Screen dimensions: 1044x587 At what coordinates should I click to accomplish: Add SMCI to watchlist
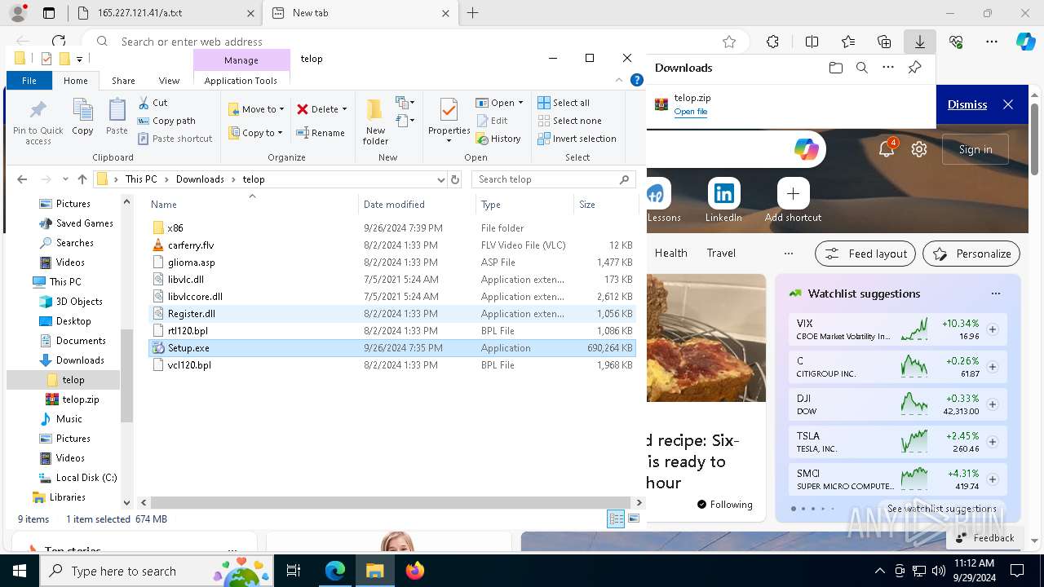click(993, 479)
